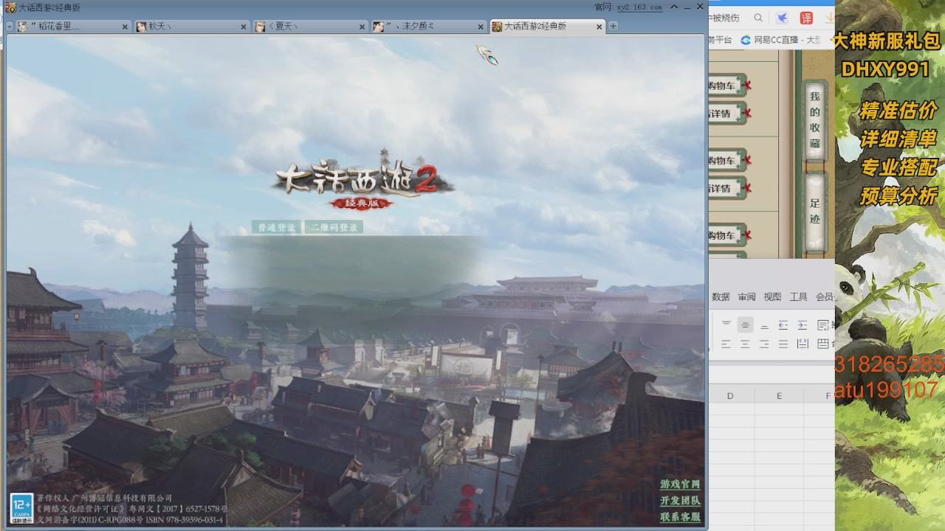945x531 pixels.
Task: Switch to the 稻花香里 character tab
Action: (73, 27)
